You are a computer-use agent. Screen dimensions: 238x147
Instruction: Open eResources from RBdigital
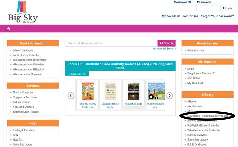[28, 70]
